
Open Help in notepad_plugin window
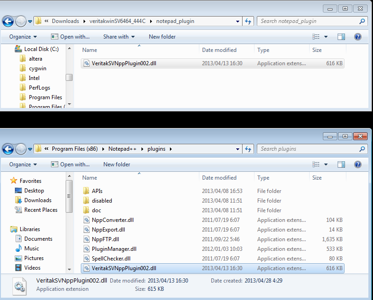(x=358, y=37)
